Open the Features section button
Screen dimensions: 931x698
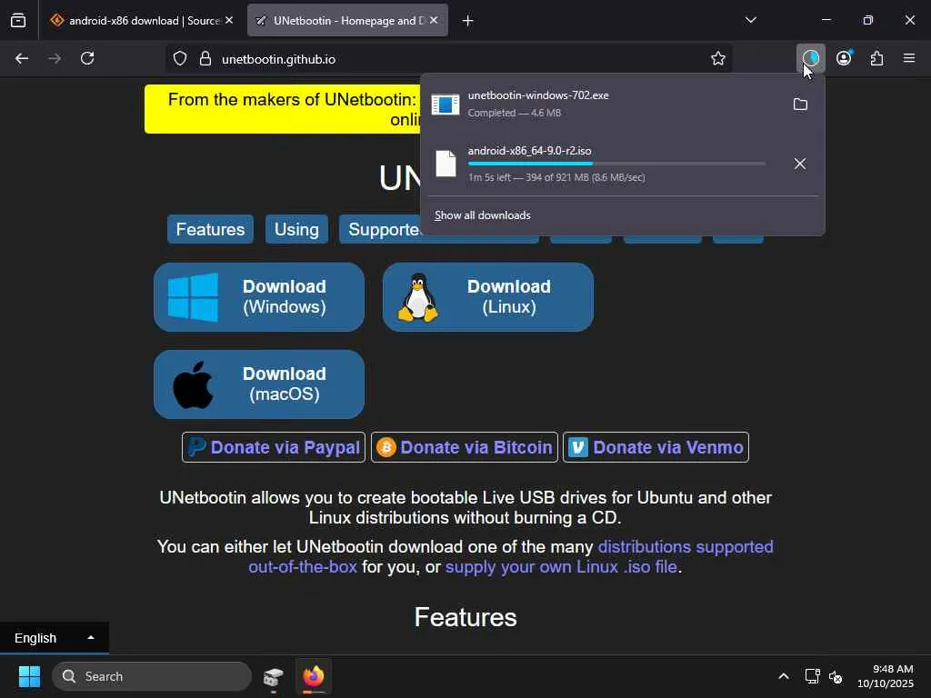[210, 230]
